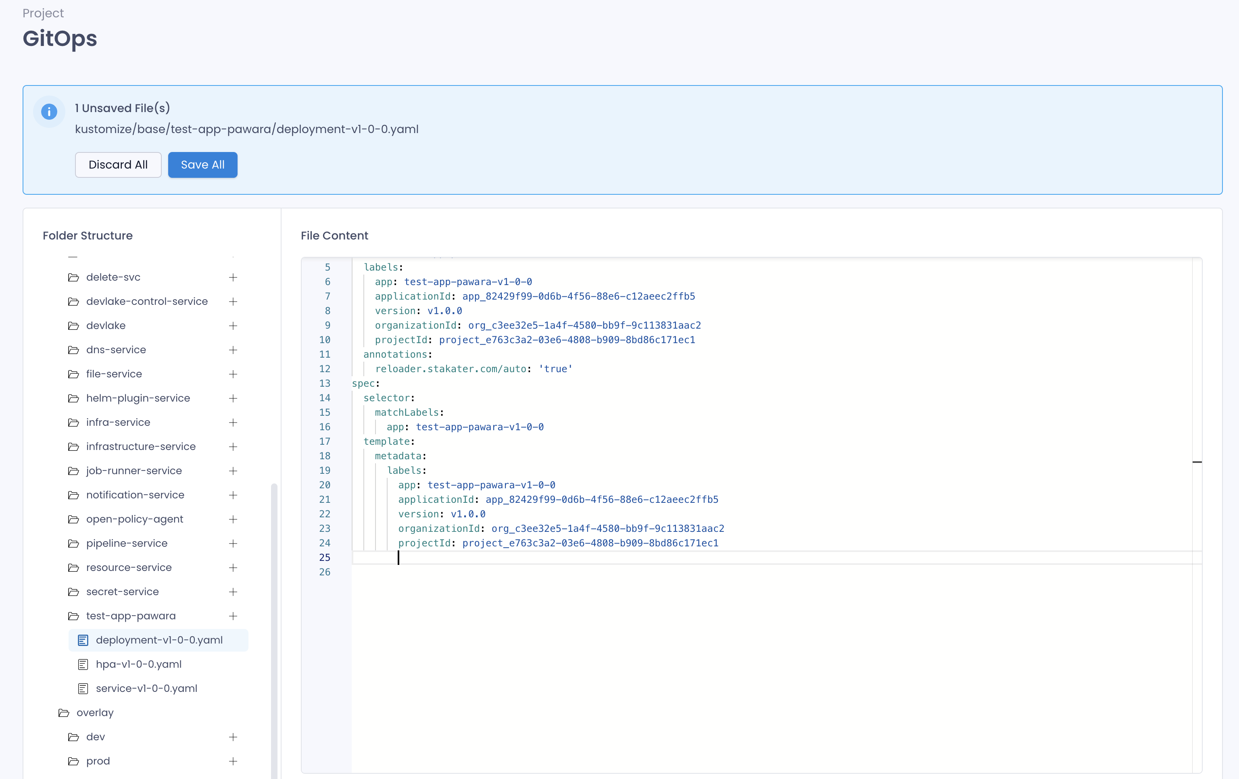Image resolution: width=1239 pixels, height=779 pixels.
Task: Open the open-policy-agent folder
Action: tap(125, 519)
